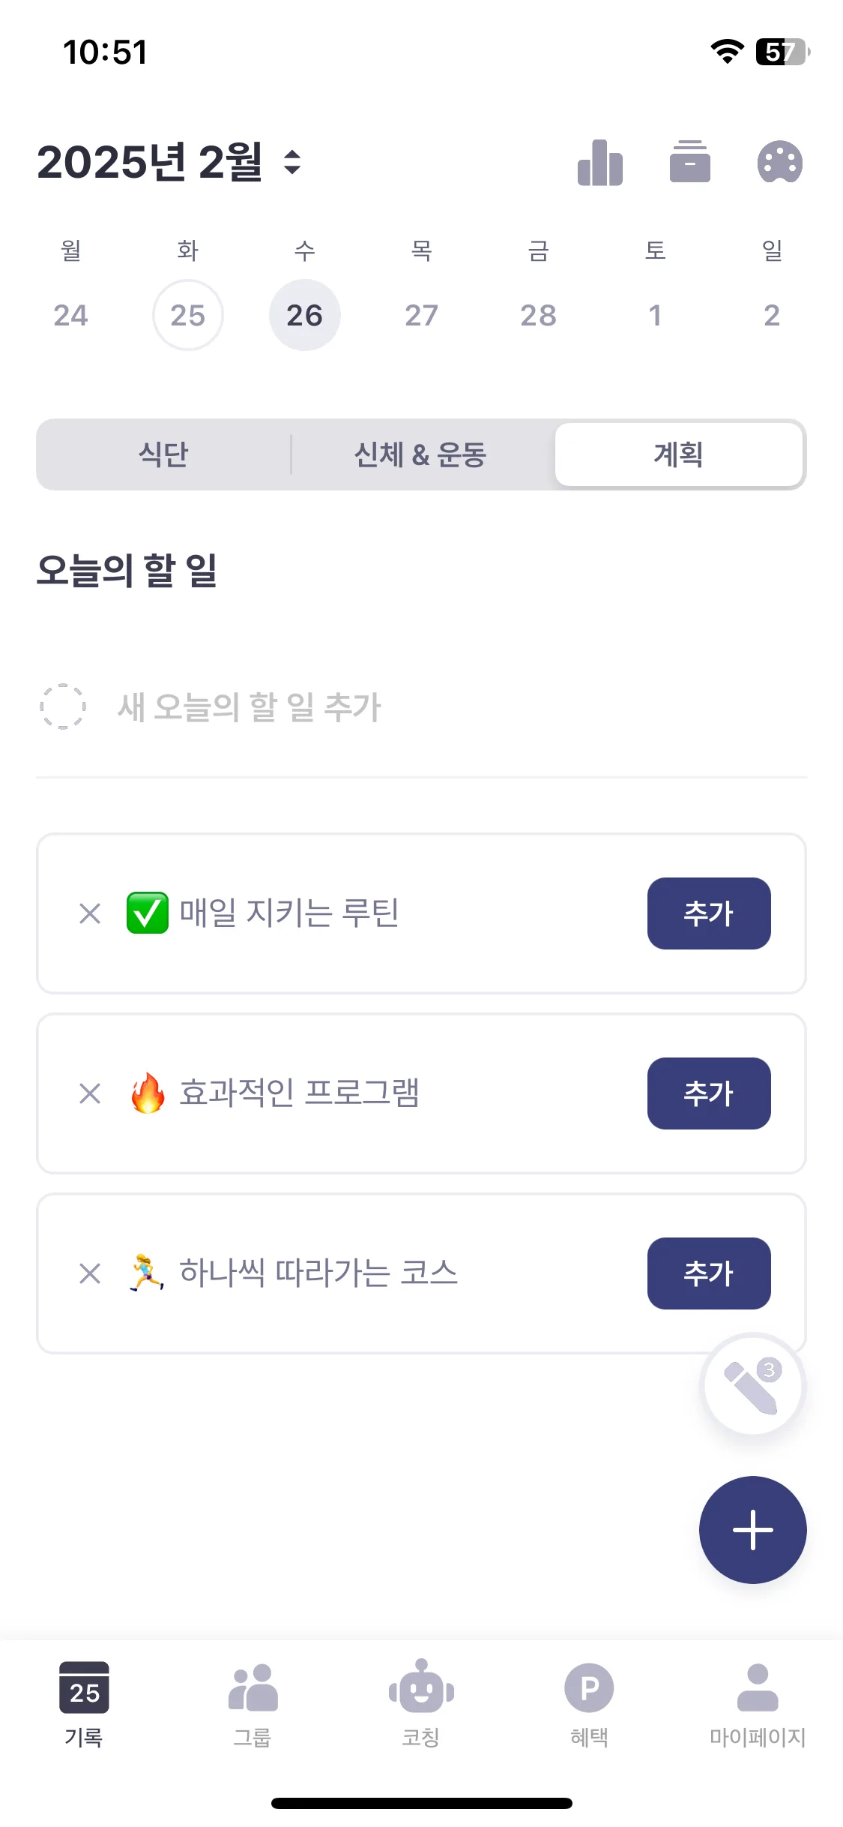Dismiss the 효과적인 프로그램 card
Viewport: 843px width, 1827px height.
click(x=90, y=1093)
